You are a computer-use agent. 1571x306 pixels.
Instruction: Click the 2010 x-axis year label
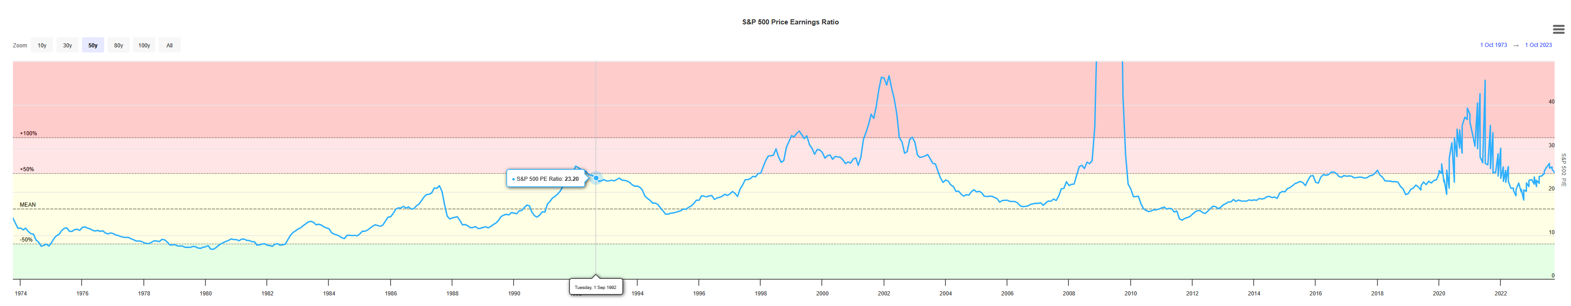pyautogui.click(x=1130, y=293)
